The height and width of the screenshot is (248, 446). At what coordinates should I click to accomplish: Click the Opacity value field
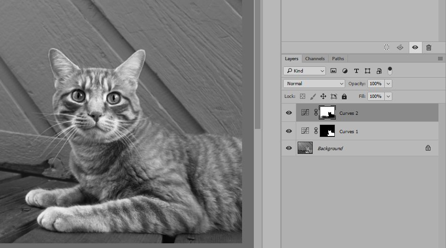pos(376,83)
